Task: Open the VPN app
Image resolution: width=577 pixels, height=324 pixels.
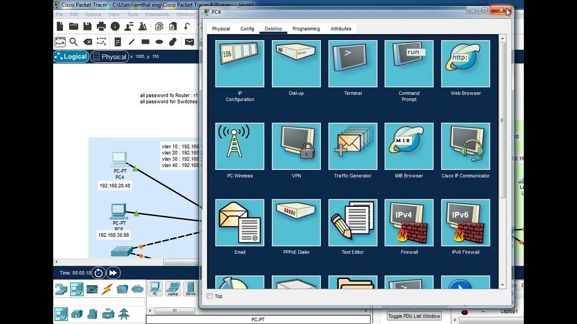Action: [x=296, y=146]
